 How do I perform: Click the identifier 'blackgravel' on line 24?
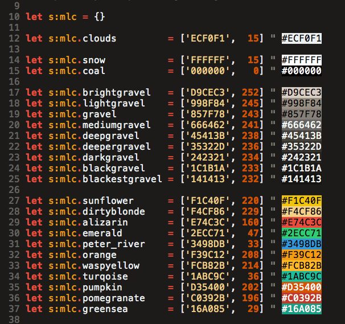[x=114, y=168]
